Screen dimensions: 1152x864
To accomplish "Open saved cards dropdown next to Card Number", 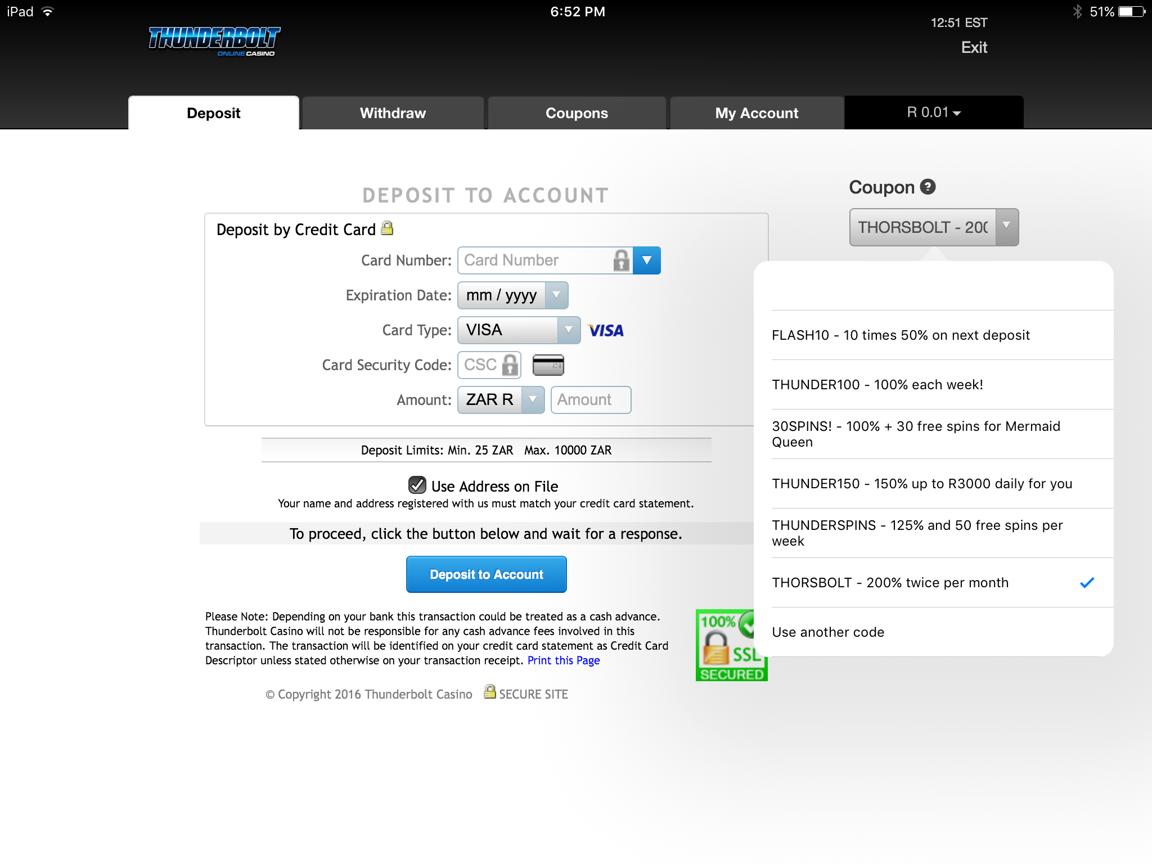I will [x=647, y=260].
